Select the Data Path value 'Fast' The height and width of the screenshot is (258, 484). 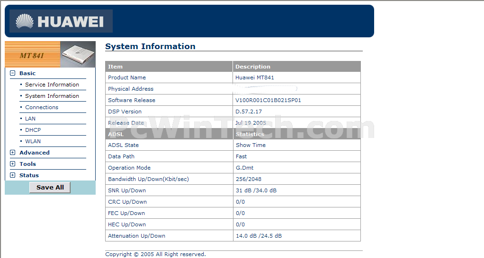tap(242, 156)
